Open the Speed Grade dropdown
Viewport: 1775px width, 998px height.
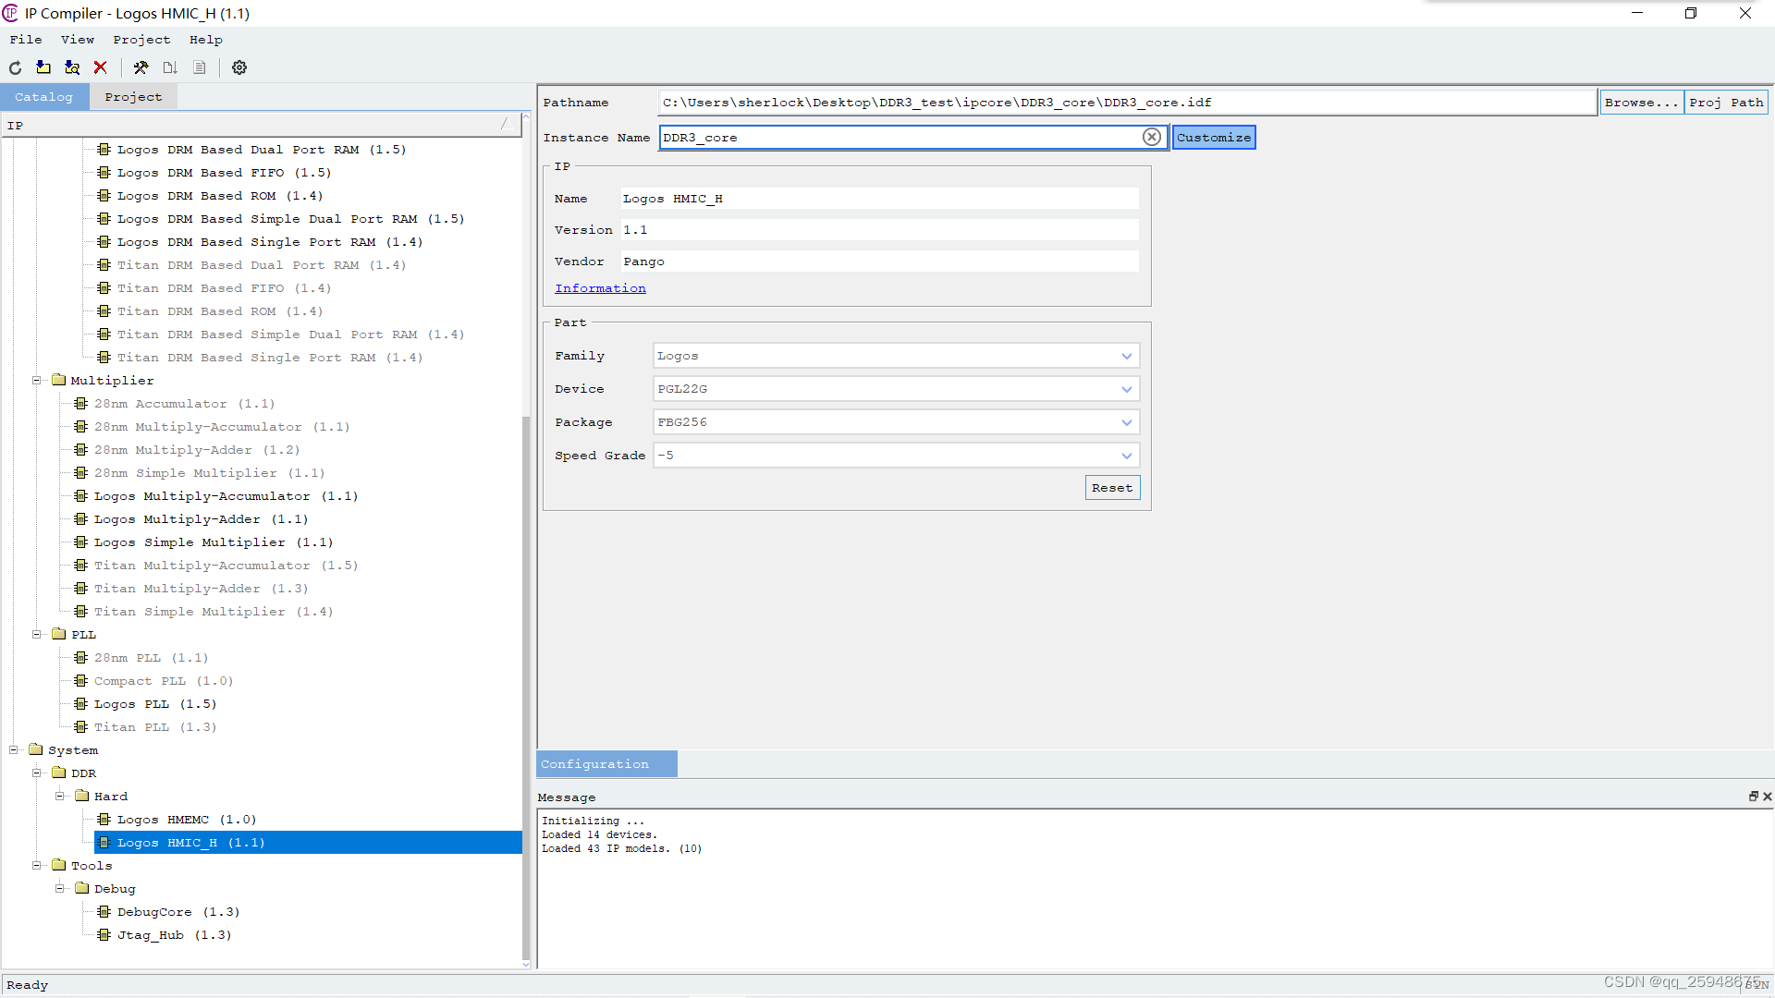pos(1126,456)
